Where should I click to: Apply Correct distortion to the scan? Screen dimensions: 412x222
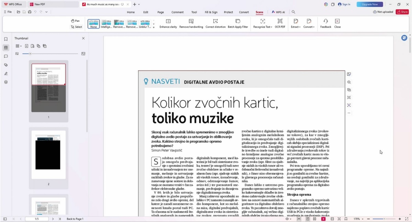[x=216, y=23]
